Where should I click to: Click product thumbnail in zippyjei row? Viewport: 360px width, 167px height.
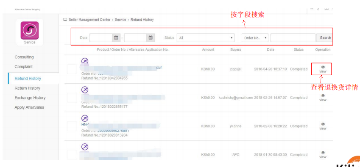pos(72,69)
